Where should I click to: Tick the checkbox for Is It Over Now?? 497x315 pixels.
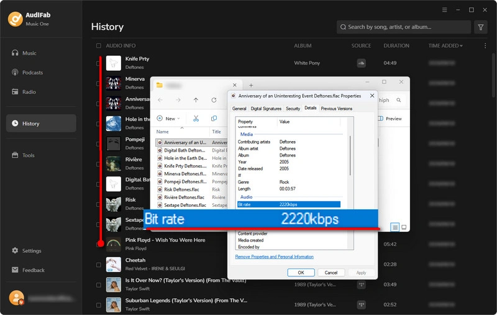[x=99, y=285]
